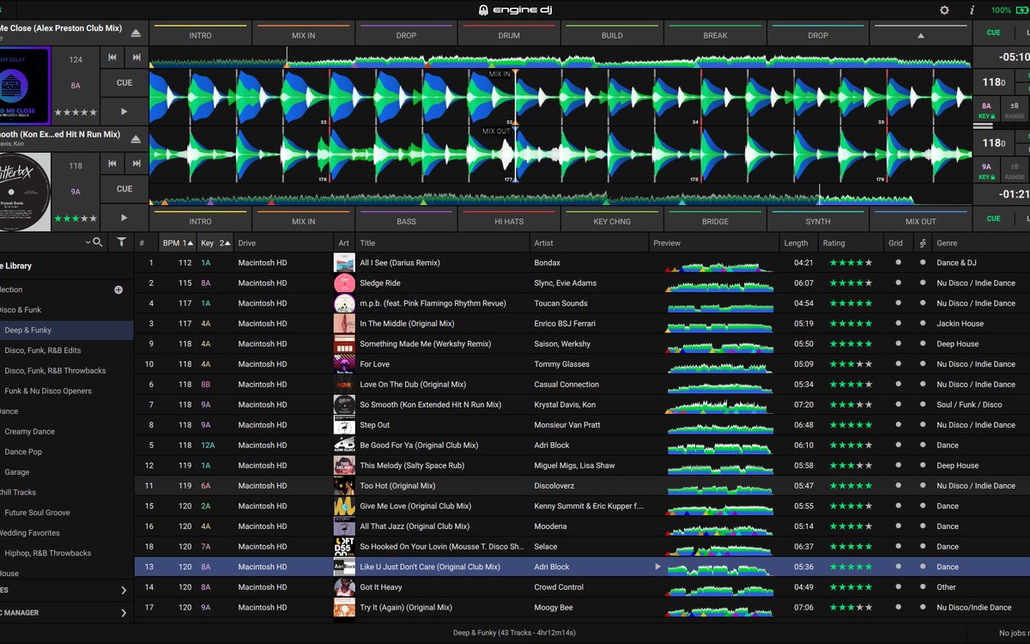This screenshot has width=1030, height=644.
Task: Click top deck CUE button beside artwork
Action: (124, 83)
